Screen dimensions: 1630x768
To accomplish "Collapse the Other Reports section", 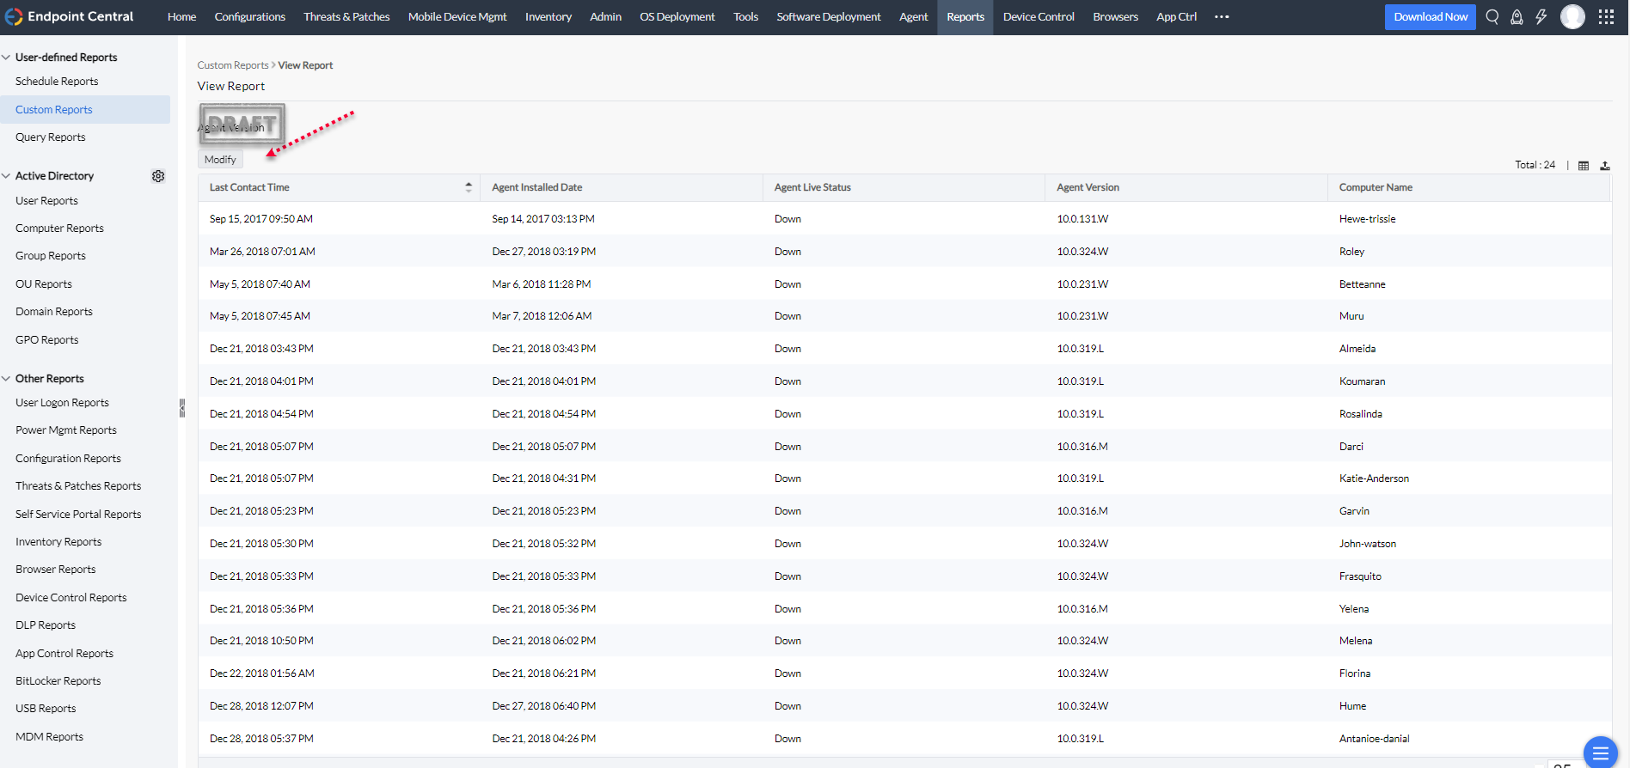I will pyautogui.click(x=7, y=379).
